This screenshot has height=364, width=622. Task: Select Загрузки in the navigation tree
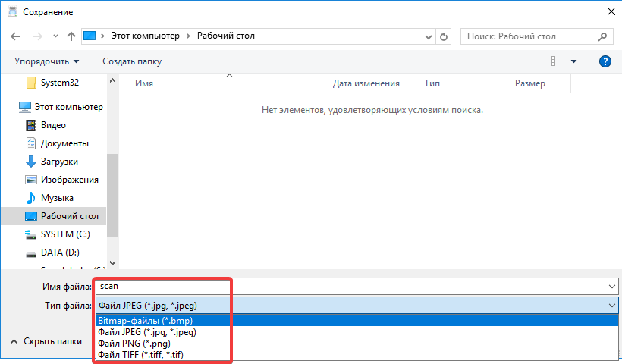click(59, 162)
